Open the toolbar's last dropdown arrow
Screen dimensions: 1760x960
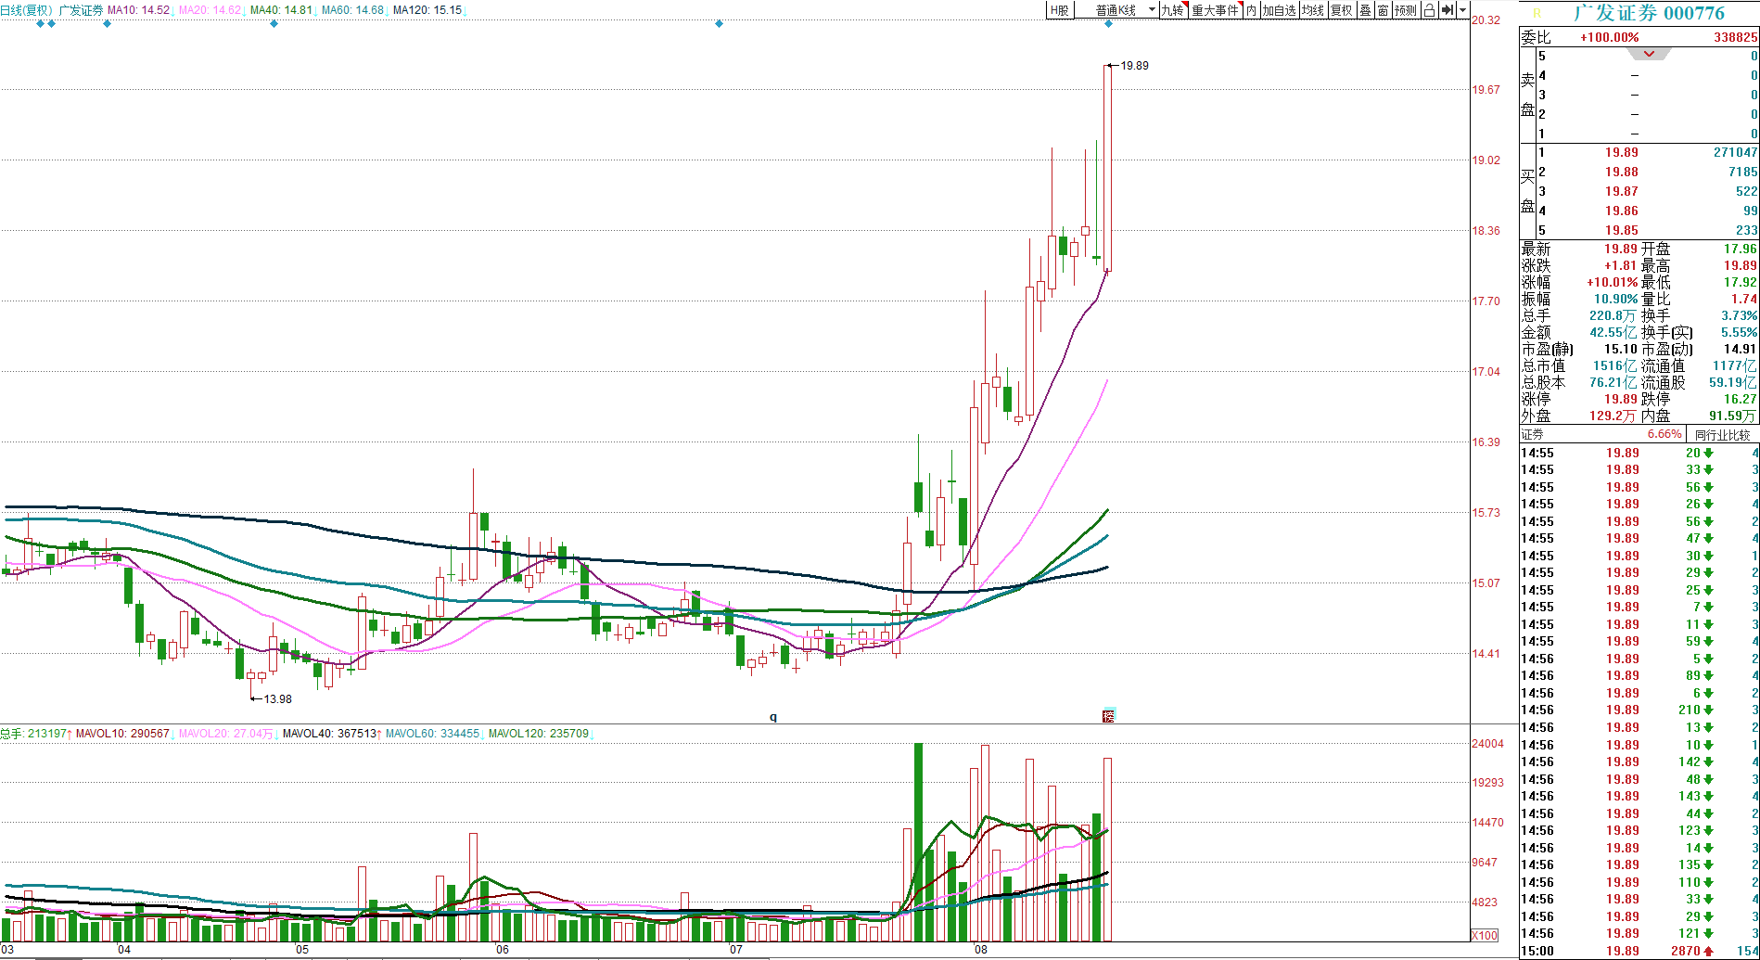point(1463,10)
